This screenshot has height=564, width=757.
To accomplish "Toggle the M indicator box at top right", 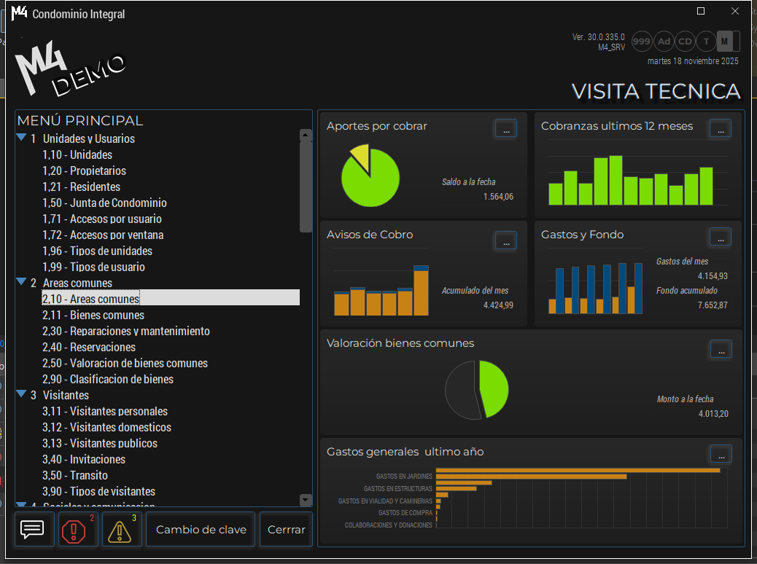I will pos(725,42).
